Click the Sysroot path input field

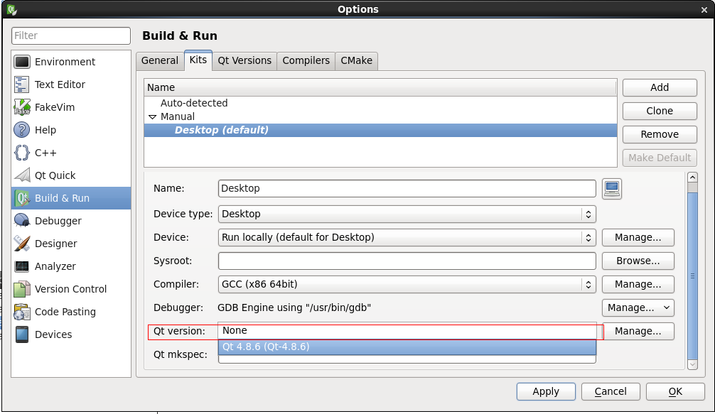click(407, 261)
